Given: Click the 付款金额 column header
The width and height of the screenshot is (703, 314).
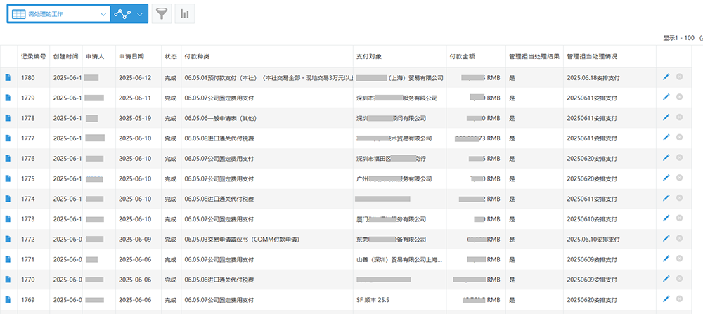Looking at the screenshot, I should [462, 56].
